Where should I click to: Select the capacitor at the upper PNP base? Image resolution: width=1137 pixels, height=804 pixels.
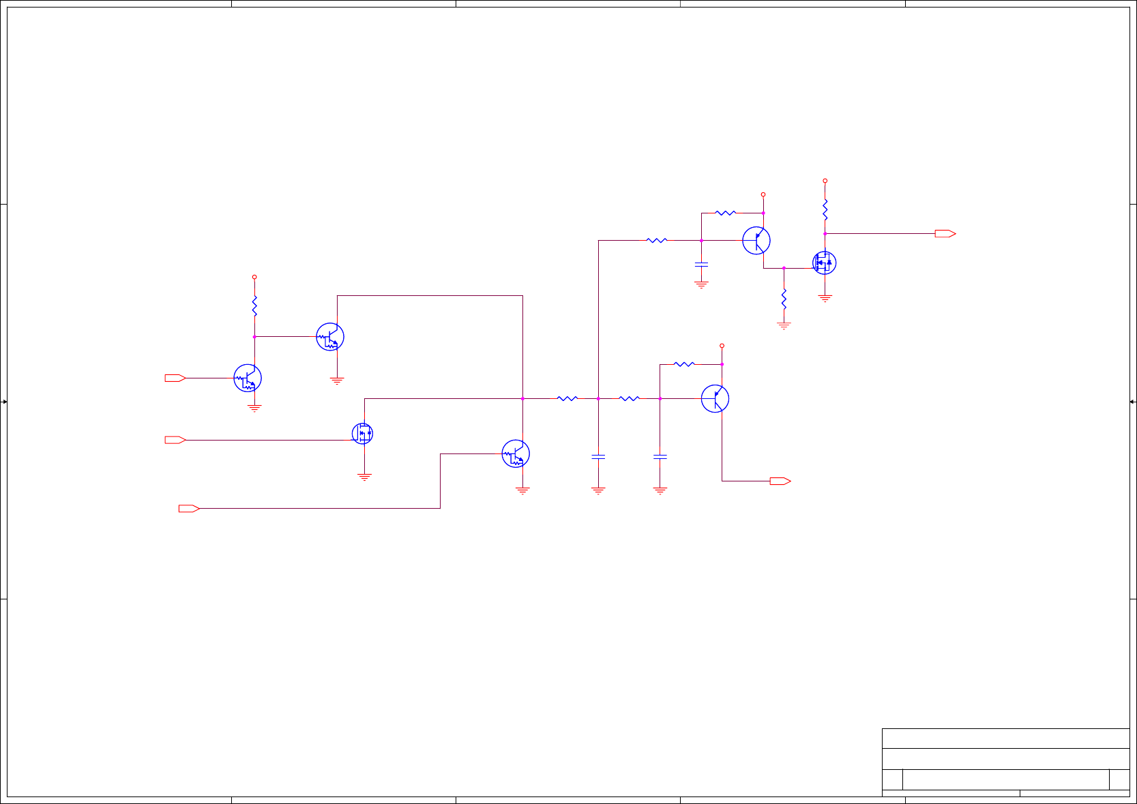point(701,264)
